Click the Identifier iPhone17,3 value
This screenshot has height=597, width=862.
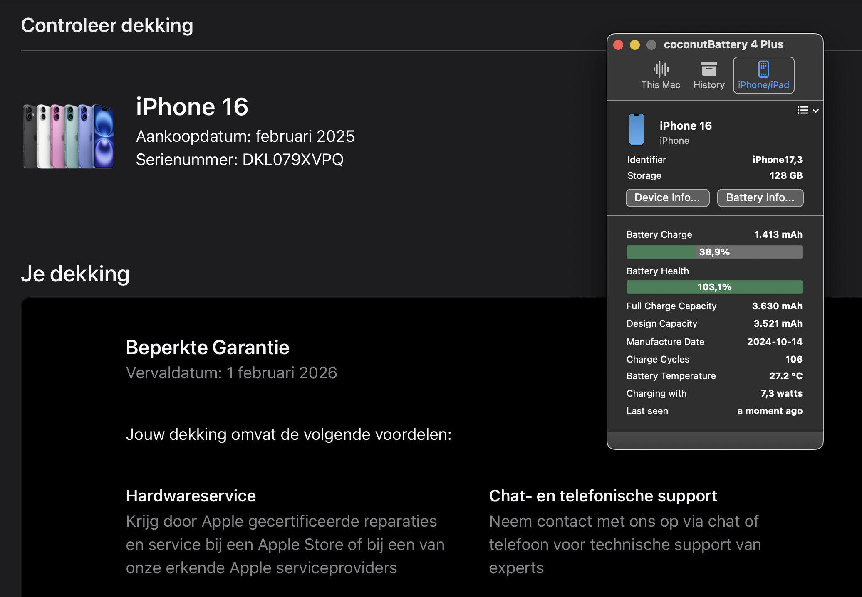777,160
